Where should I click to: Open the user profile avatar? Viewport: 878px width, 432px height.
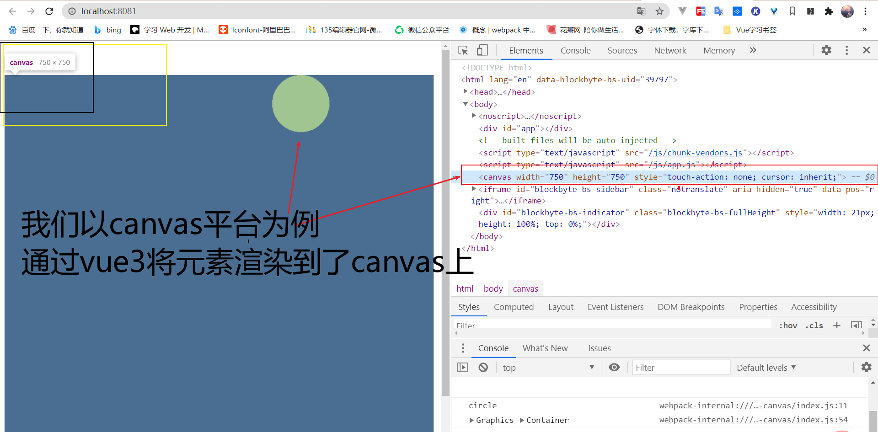click(847, 11)
